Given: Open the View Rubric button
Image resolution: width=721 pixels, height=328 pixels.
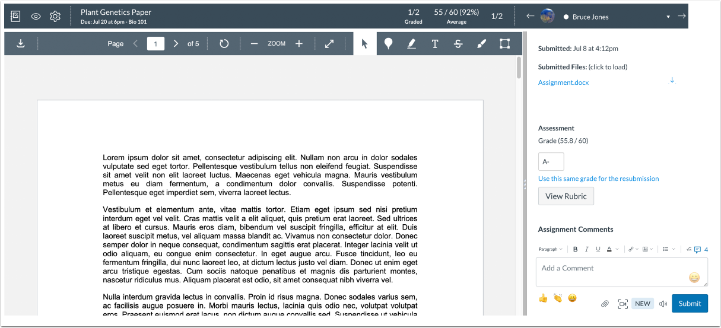Looking at the screenshot, I should [x=566, y=196].
